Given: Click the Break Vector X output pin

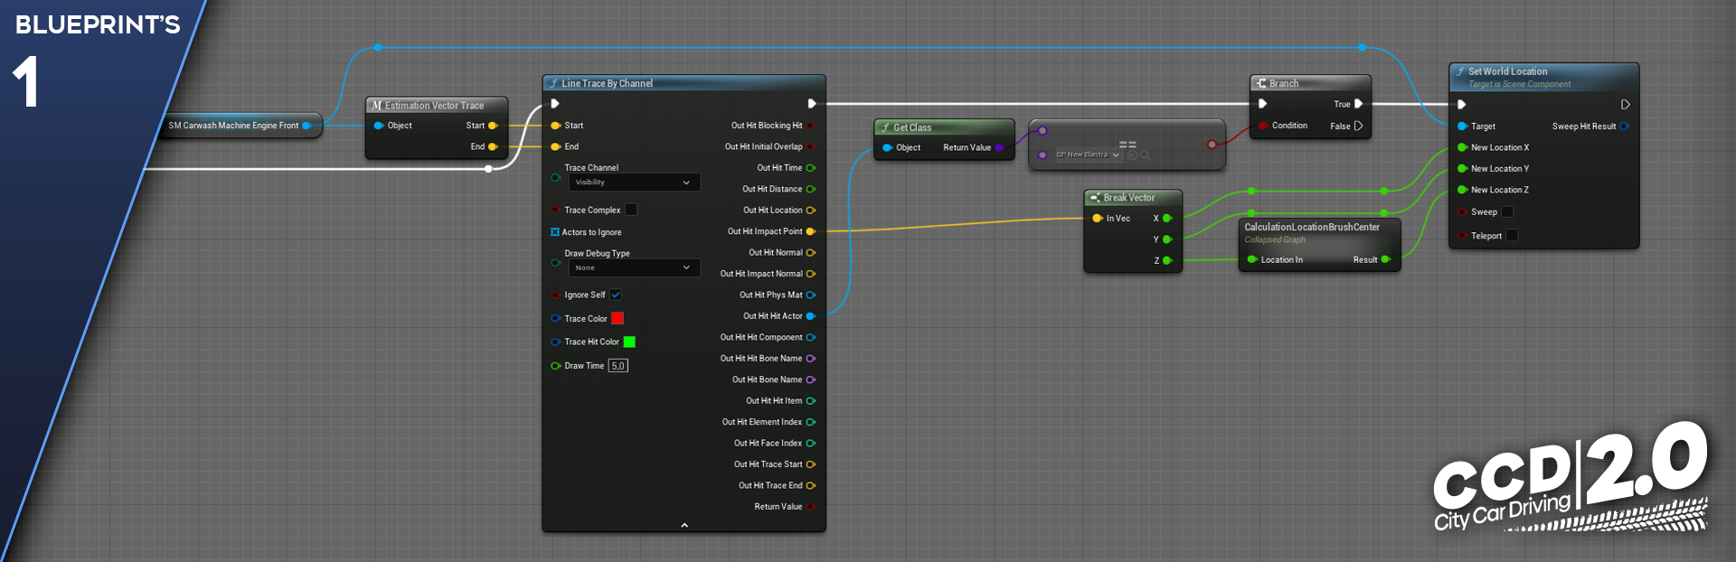Looking at the screenshot, I should coord(1167,219).
